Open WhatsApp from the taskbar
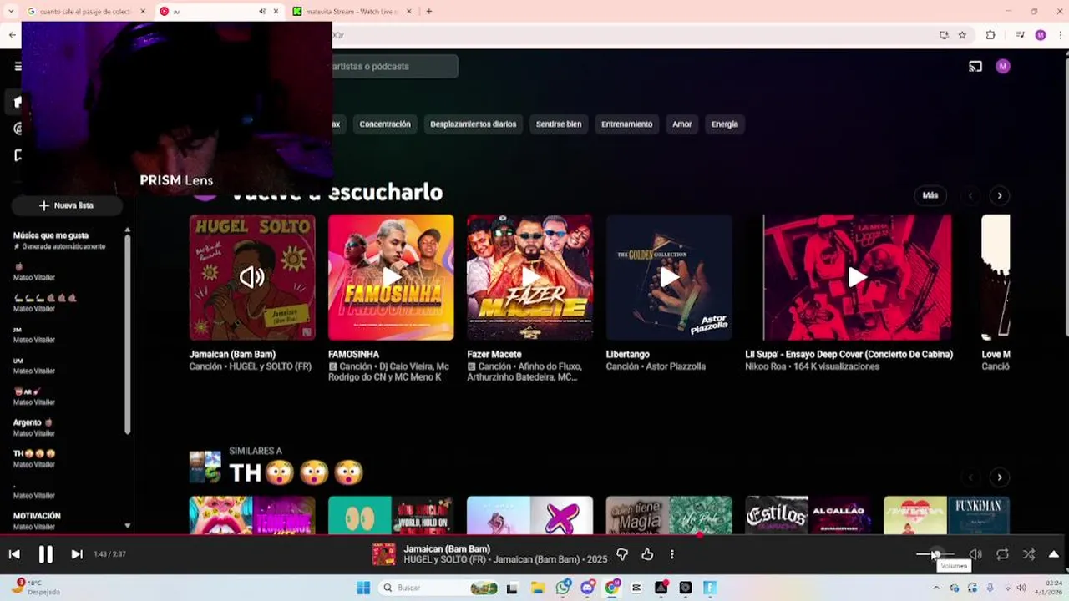Viewport: 1069px width, 601px height. tap(563, 588)
